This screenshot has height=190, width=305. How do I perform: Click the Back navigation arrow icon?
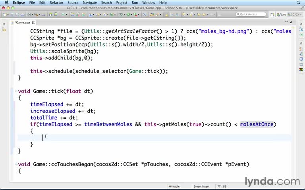click(x=204, y=14)
